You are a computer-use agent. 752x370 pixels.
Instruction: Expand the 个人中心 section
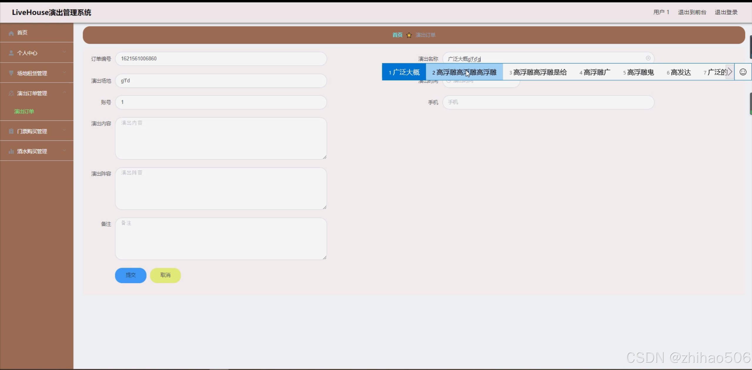pyautogui.click(x=64, y=52)
